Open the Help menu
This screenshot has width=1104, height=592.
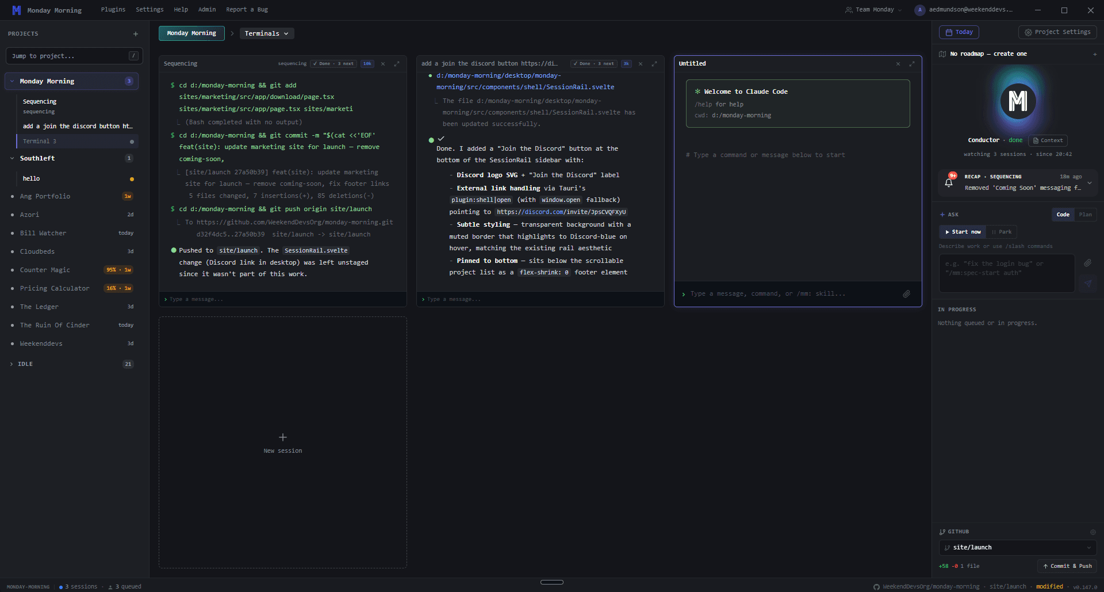click(181, 10)
